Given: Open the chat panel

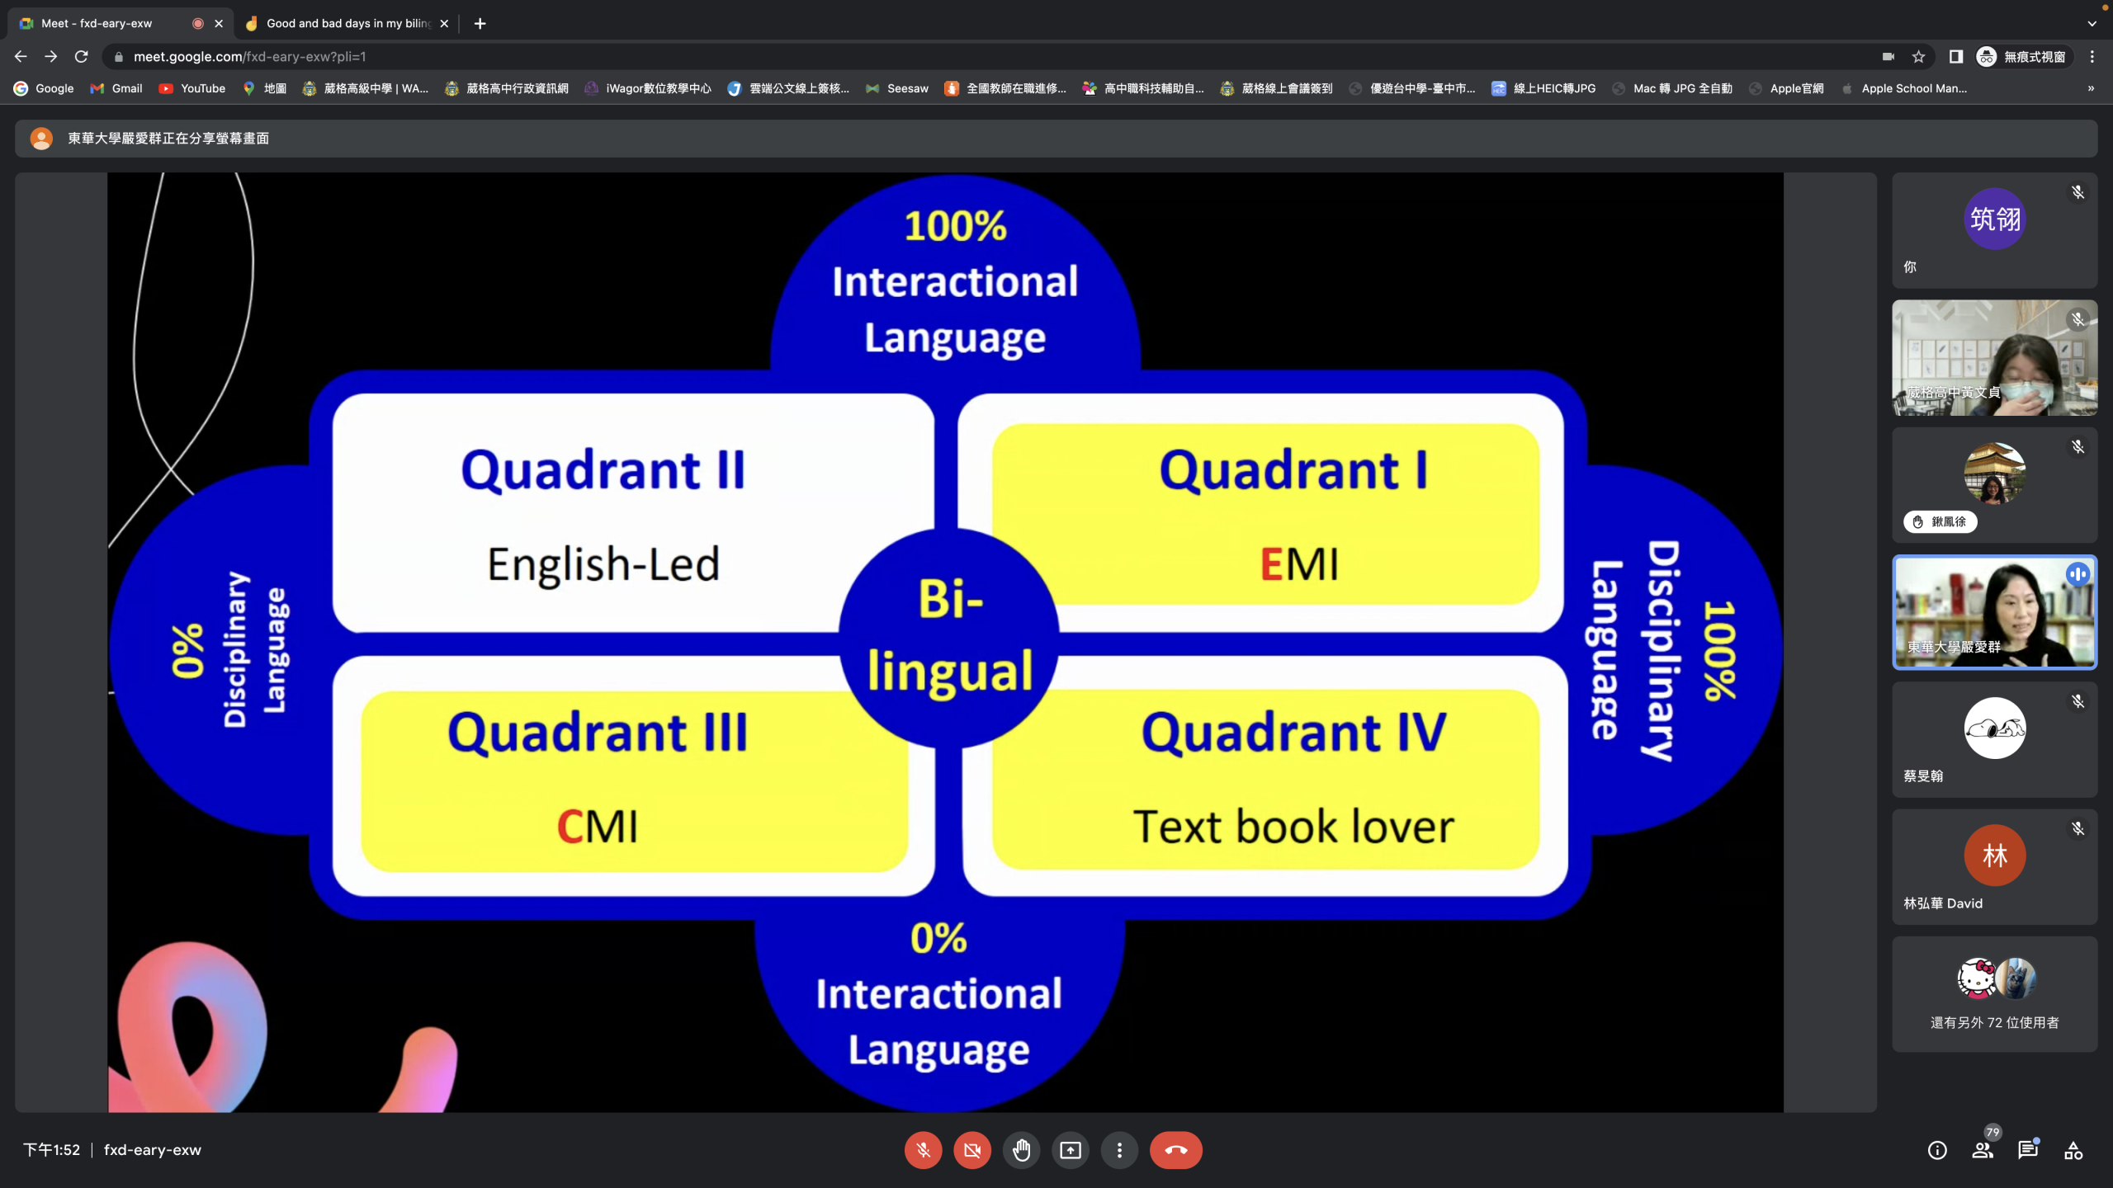Looking at the screenshot, I should [x=2028, y=1150].
